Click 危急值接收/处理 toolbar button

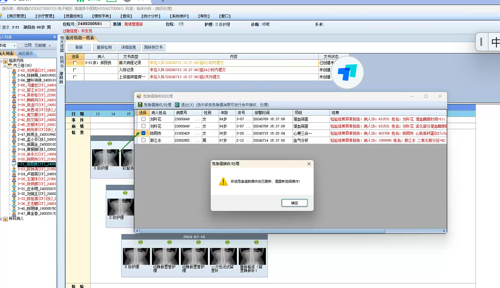[155, 105]
